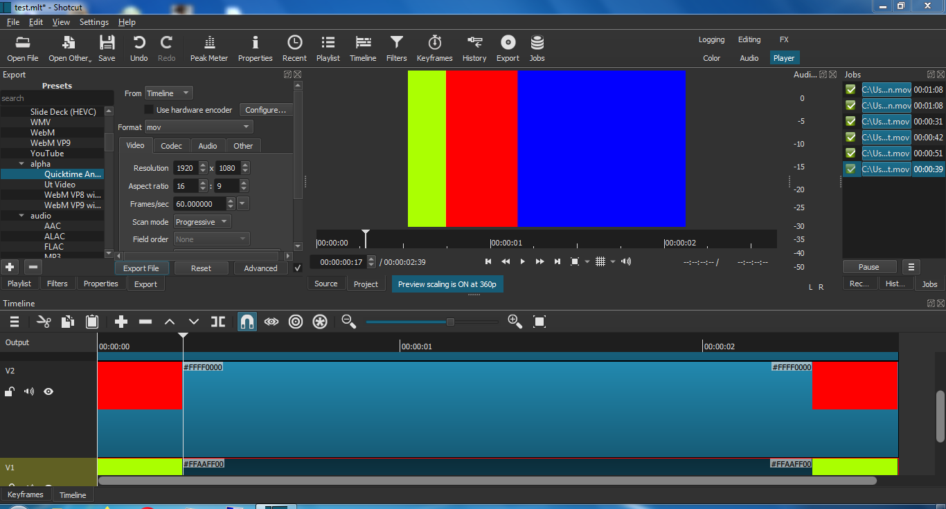The height and width of the screenshot is (509, 946).
Task: Open the timeline hamburger menu
Action: (x=14, y=322)
